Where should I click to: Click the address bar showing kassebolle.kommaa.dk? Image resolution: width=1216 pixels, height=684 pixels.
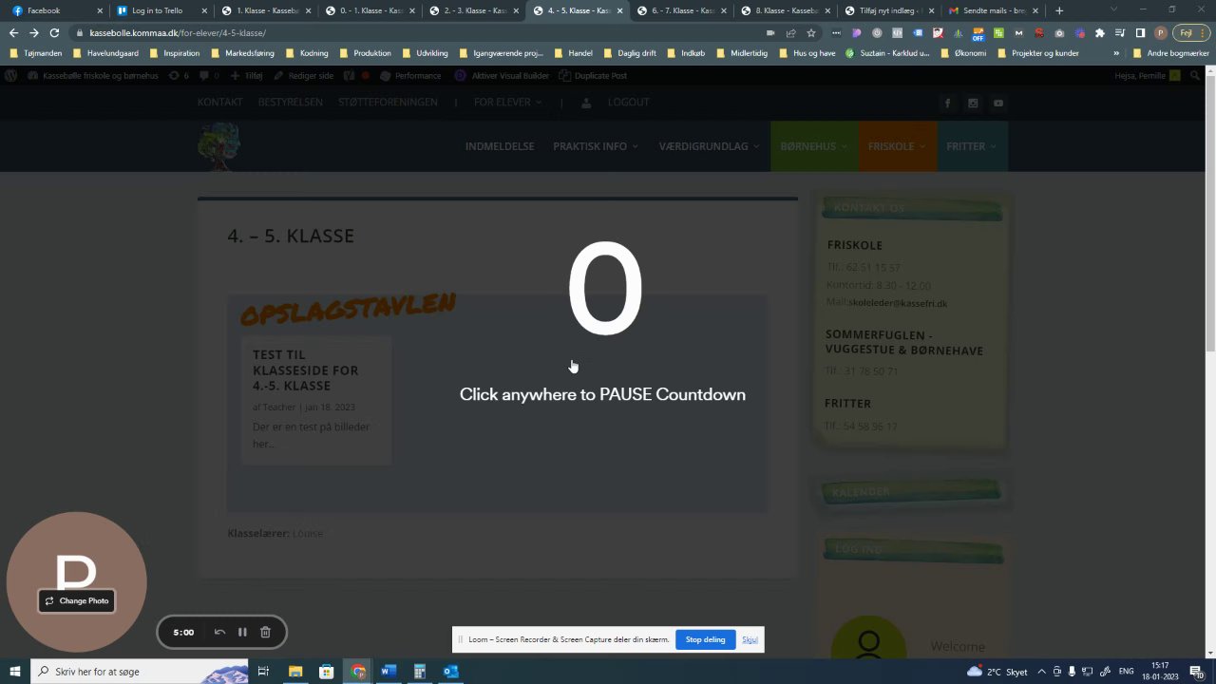(418, 32)
